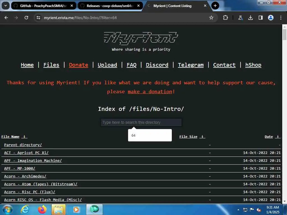The height and width of the screenshot is (215, 287).
Task: Click the page vertical scrollbar thumb
Action: [284, 34]
